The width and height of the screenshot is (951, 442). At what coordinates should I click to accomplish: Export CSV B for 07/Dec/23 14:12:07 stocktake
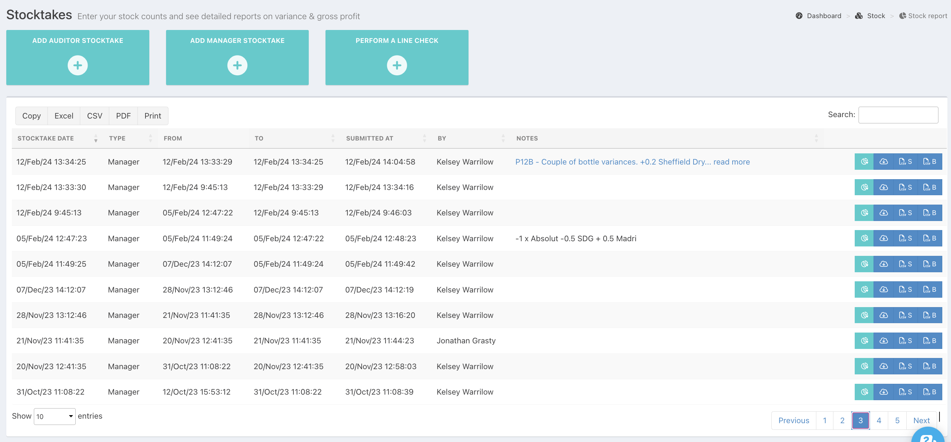tap(930, 289)
